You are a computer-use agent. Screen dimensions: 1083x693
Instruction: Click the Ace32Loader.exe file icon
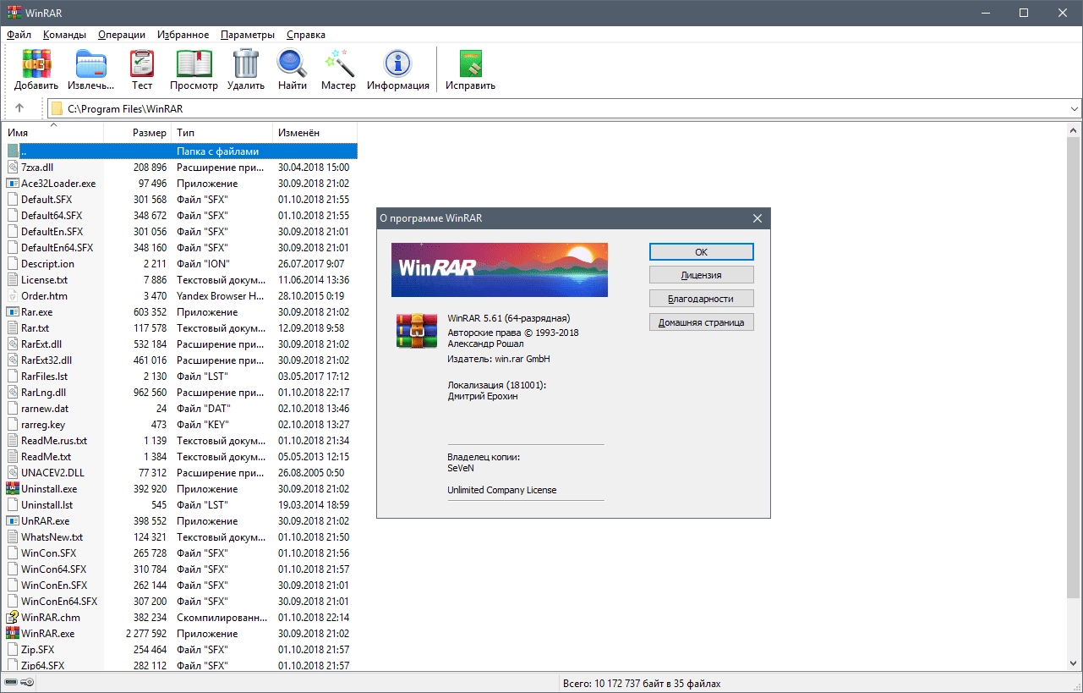(13, 183)
